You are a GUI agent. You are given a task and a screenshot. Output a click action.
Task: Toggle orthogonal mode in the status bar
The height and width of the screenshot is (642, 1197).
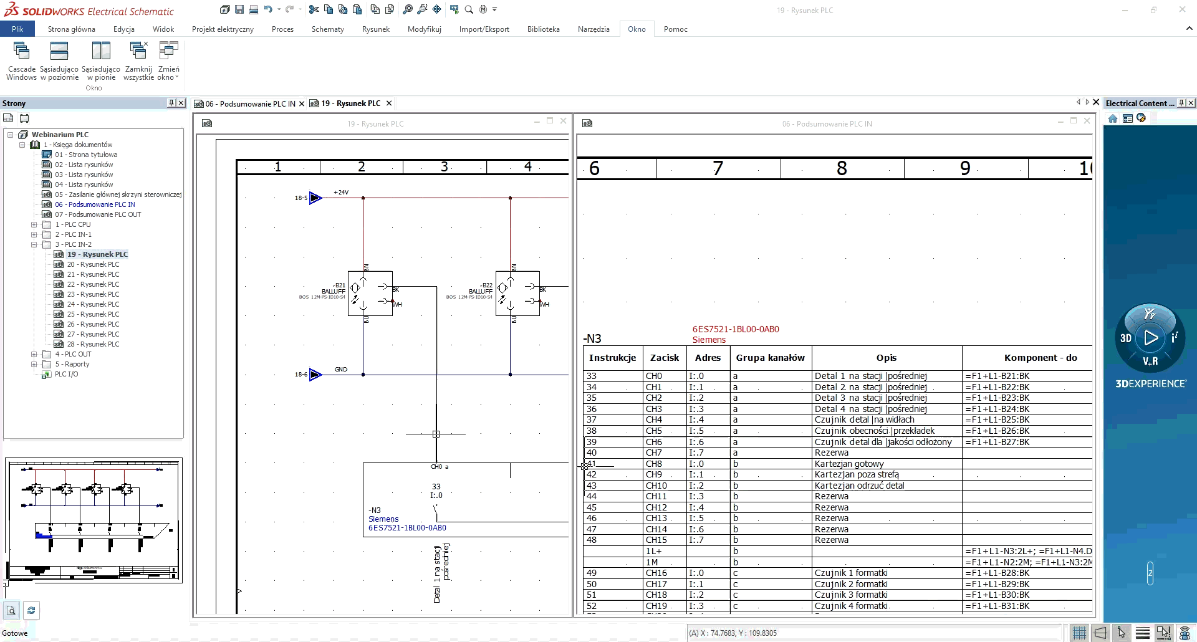pyautogui.click(x=1100, y=633)
